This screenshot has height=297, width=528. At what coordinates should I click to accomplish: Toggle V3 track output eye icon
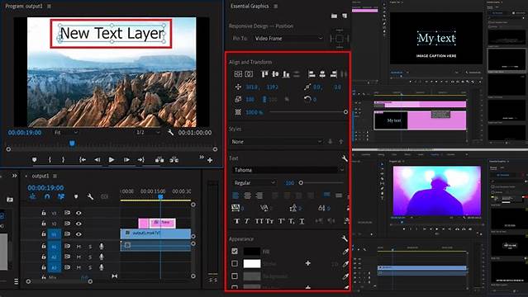coord(78,213)
